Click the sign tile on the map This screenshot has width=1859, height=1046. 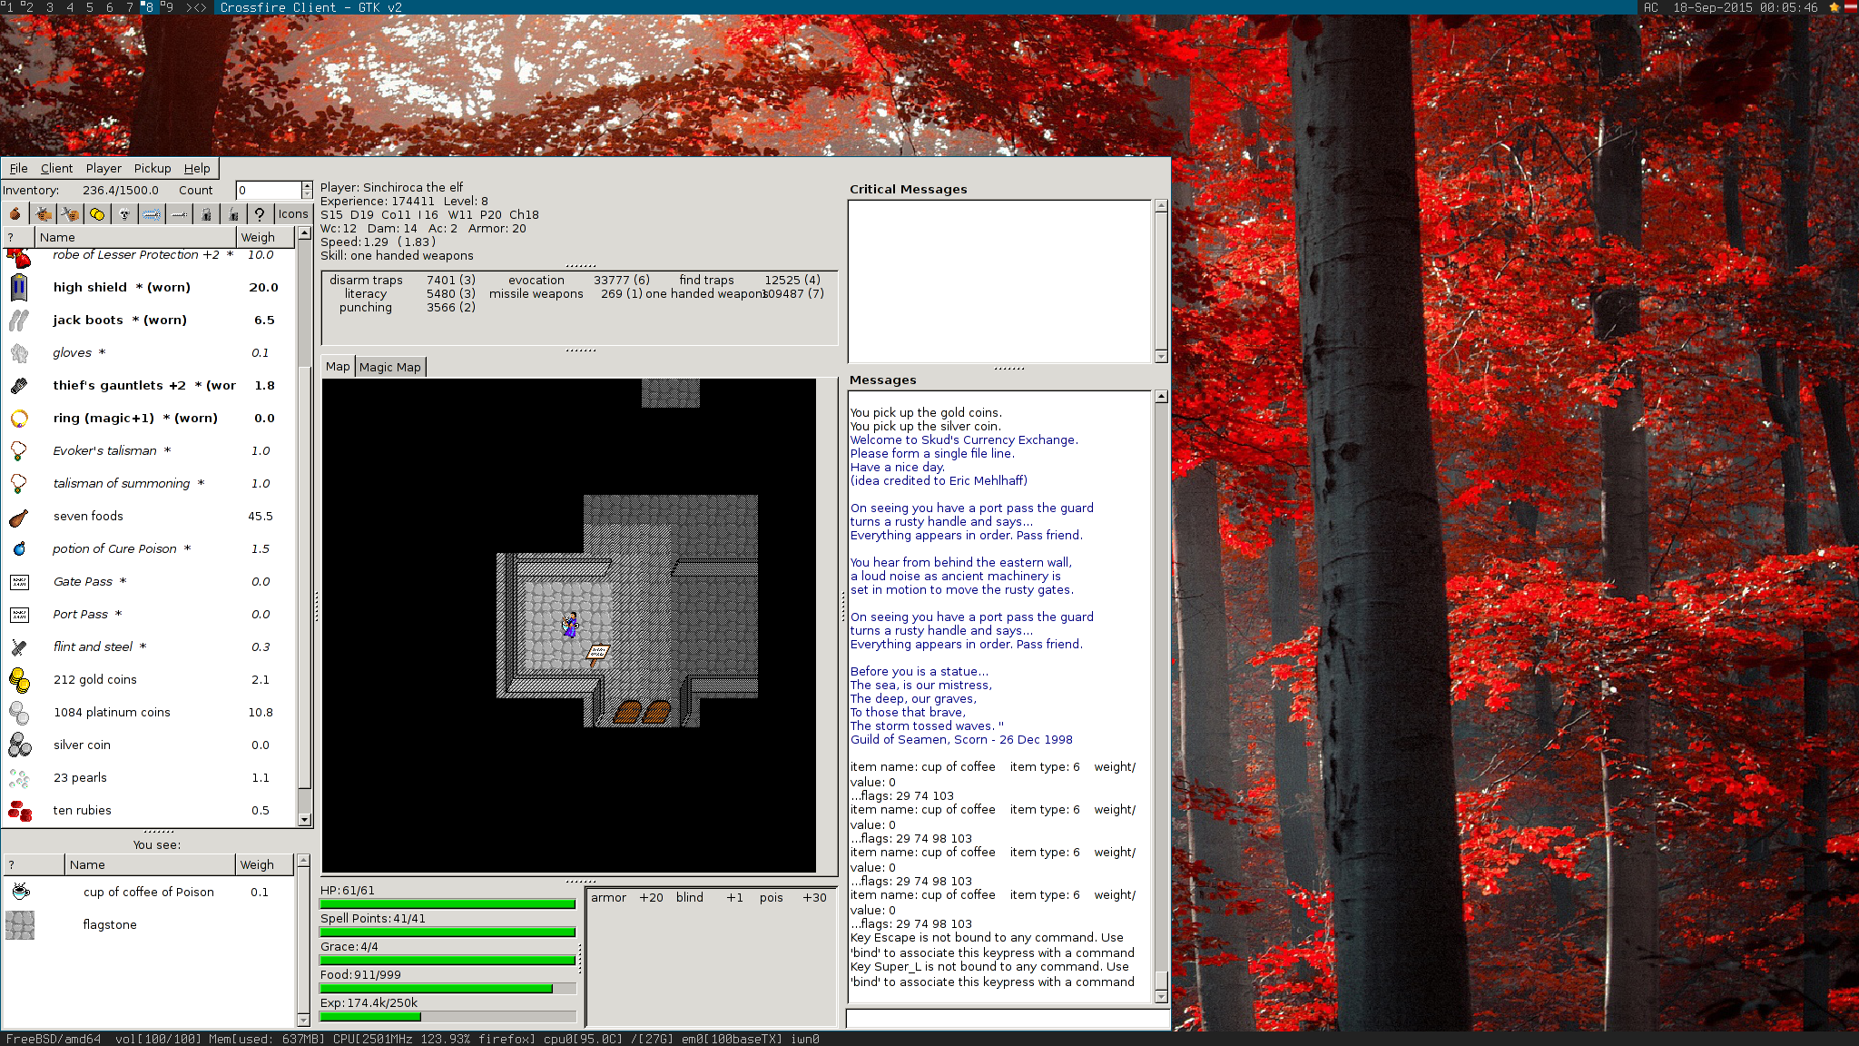click(598, 654)
